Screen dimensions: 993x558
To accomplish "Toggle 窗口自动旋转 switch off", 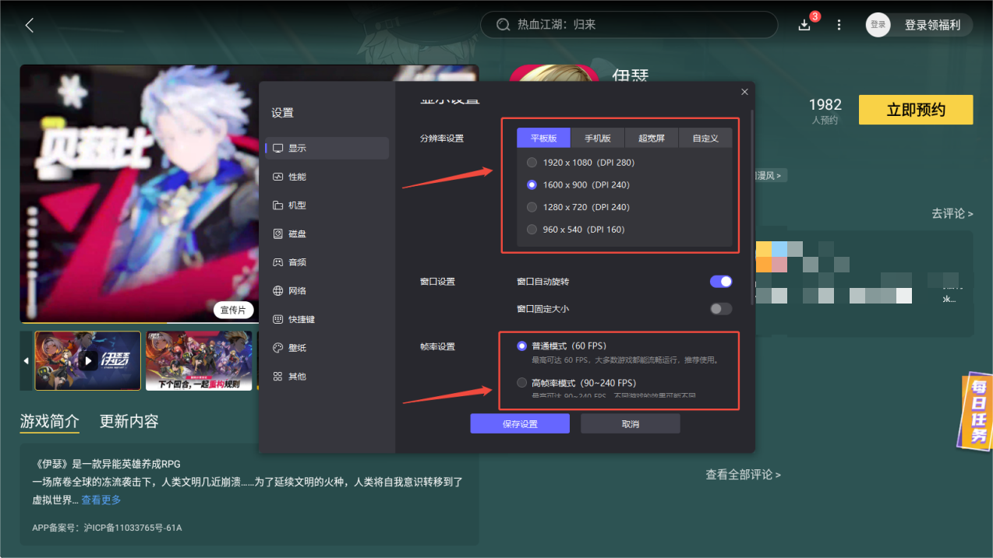I will (x=721, y=281).
